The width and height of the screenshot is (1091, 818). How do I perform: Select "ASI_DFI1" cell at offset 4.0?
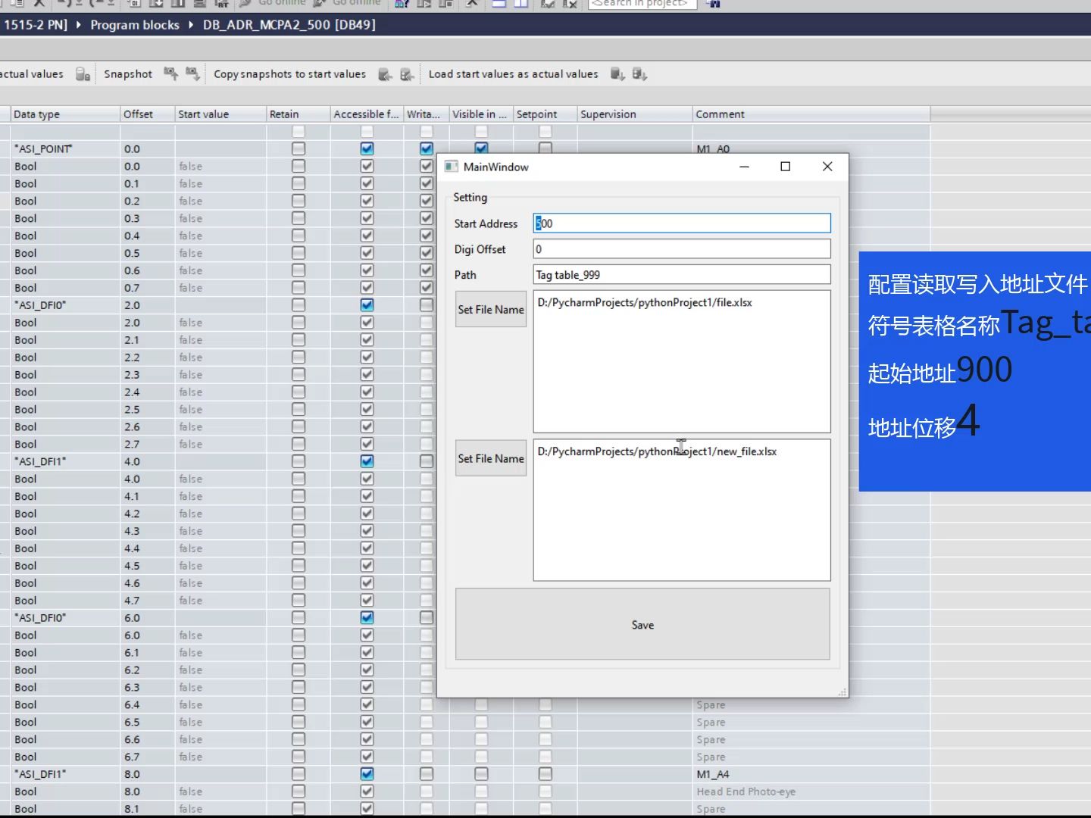(x=65, y=461)
